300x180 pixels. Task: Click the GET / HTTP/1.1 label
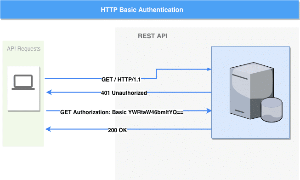coord(121,79)
